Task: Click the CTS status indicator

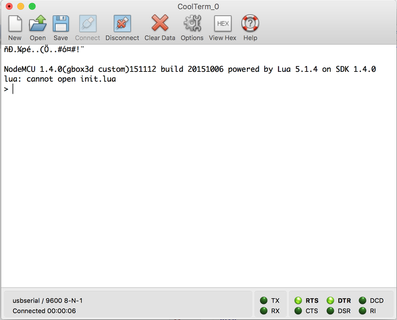Action: click(x=298, y=310)
